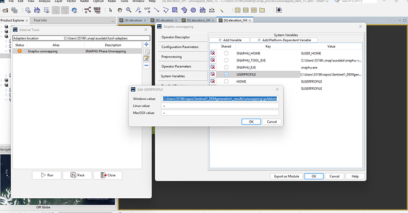Click the Windows value text field
Screen dimensions: 408x213
[x=220, y=99]
